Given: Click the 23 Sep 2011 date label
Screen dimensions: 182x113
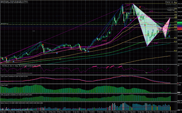Looking at the screenshot, I should pos(149,112).
